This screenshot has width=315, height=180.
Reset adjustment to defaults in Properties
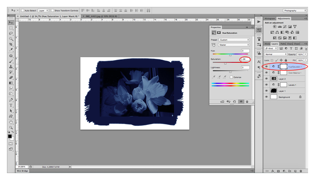click(x=234, y=101)
